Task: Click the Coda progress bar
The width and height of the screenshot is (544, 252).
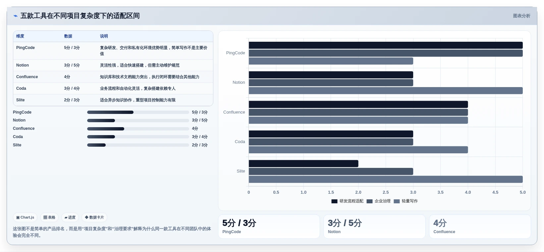Action: (x=138, y=137)
